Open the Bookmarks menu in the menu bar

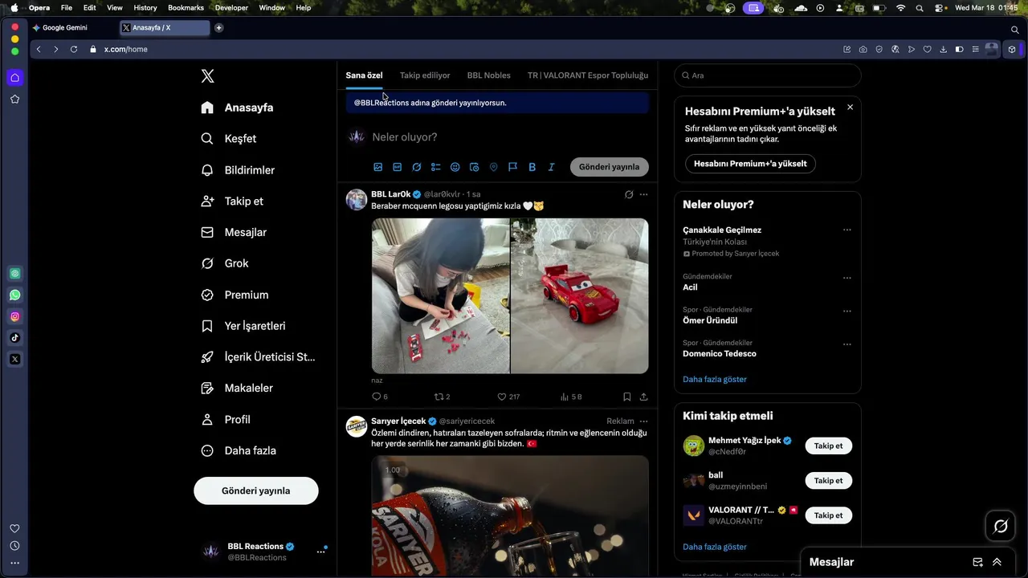(x=186, y=7)
